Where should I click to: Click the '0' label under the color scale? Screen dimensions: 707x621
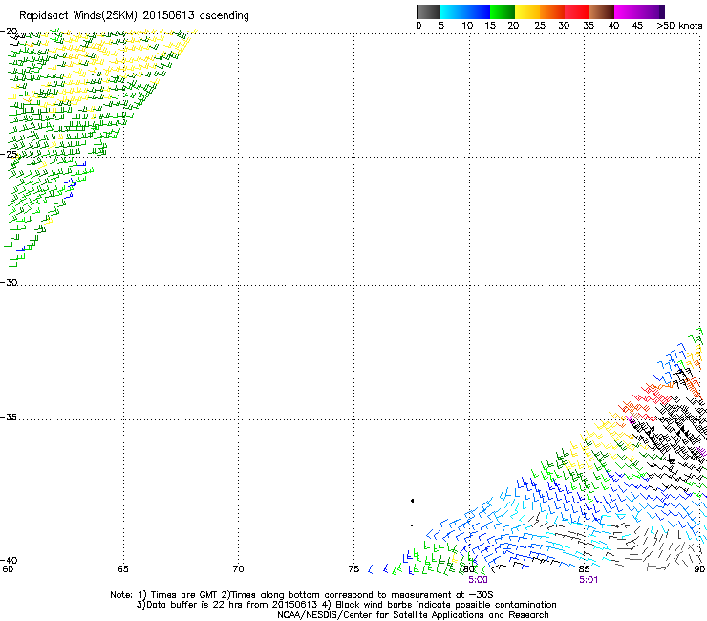tap(418, 26)
